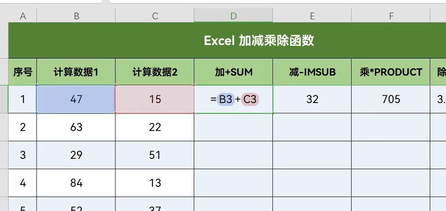Image resolution: width=446 pixels, height=211 pixels.
Task: Select cell with value 47
Action: click(76, 99)
